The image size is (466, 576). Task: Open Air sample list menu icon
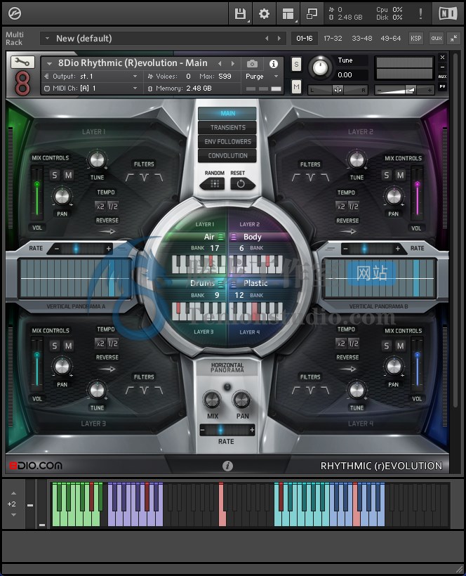[x=220, y=237]
